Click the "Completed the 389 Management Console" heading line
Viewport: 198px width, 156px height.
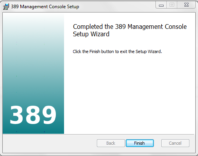pos(130,27)
